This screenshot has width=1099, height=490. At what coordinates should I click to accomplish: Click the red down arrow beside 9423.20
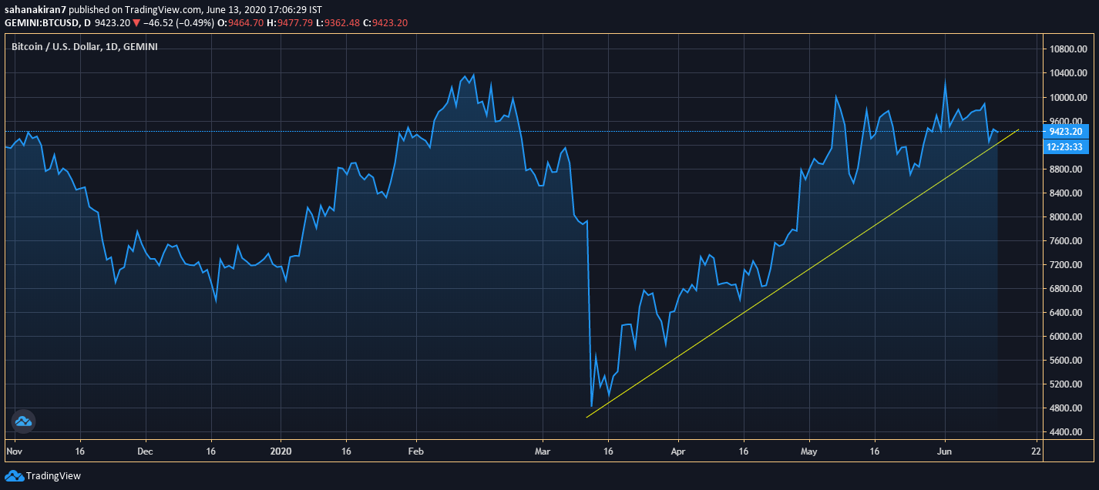pos(136,23)
